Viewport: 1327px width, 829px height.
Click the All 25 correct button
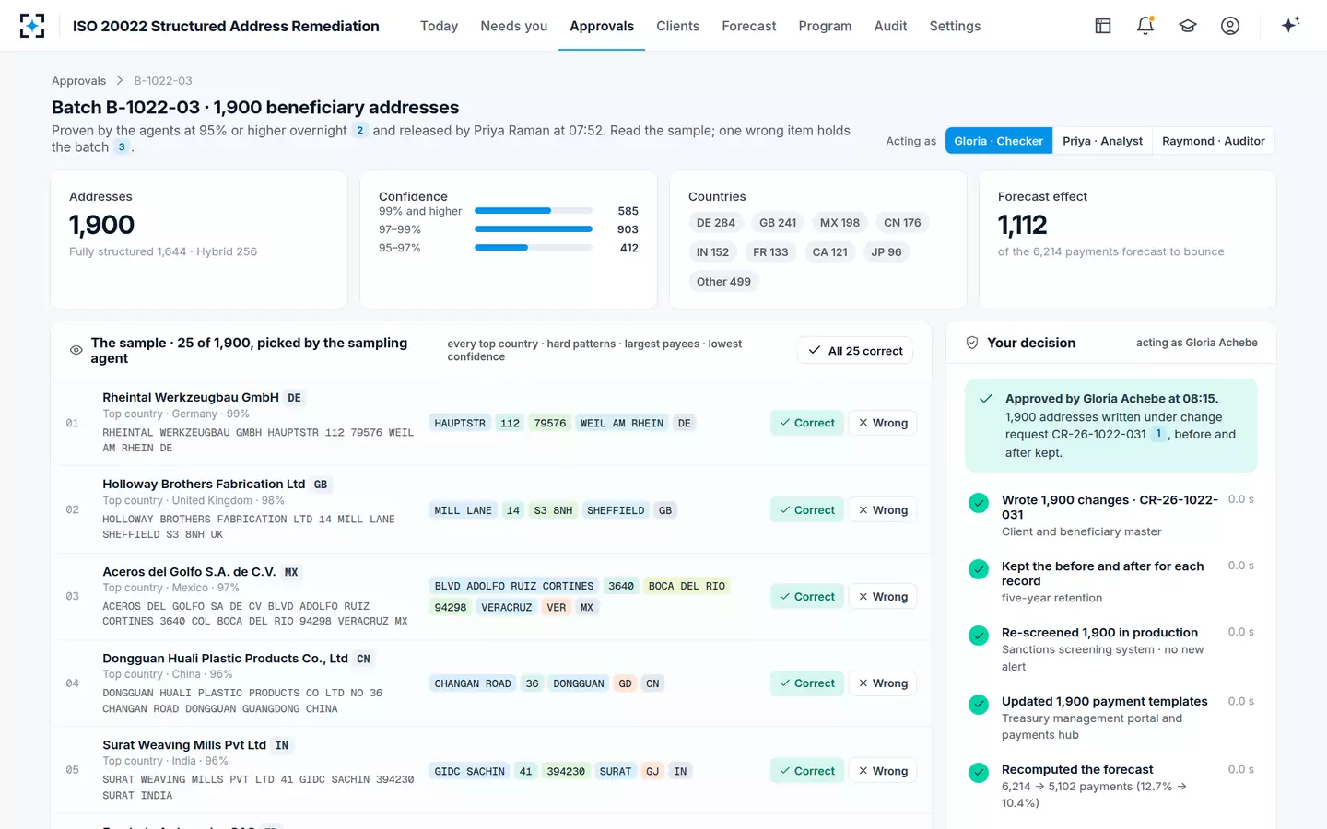(855, 351)
